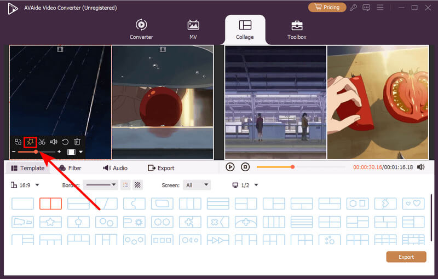Click the swap clip icon in clip toolbar
Image resolution: width=438 pixels, height=279 pixels.
[18, 142]
